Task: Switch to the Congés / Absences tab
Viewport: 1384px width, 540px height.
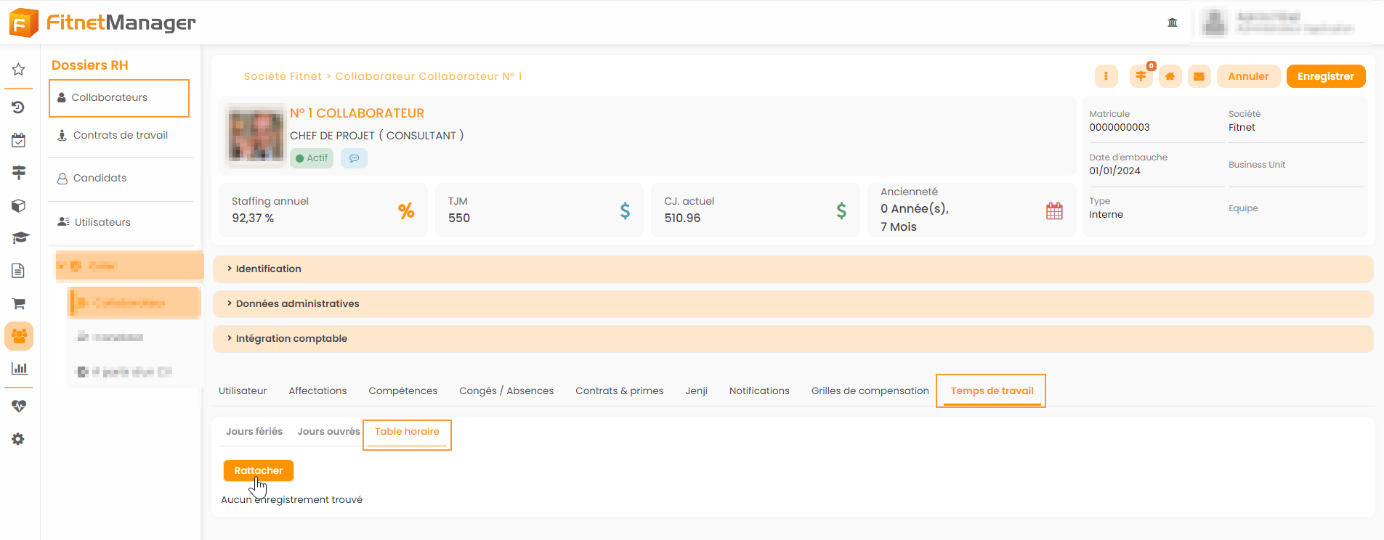Action: pyautogui.click(x=506, y=390)
